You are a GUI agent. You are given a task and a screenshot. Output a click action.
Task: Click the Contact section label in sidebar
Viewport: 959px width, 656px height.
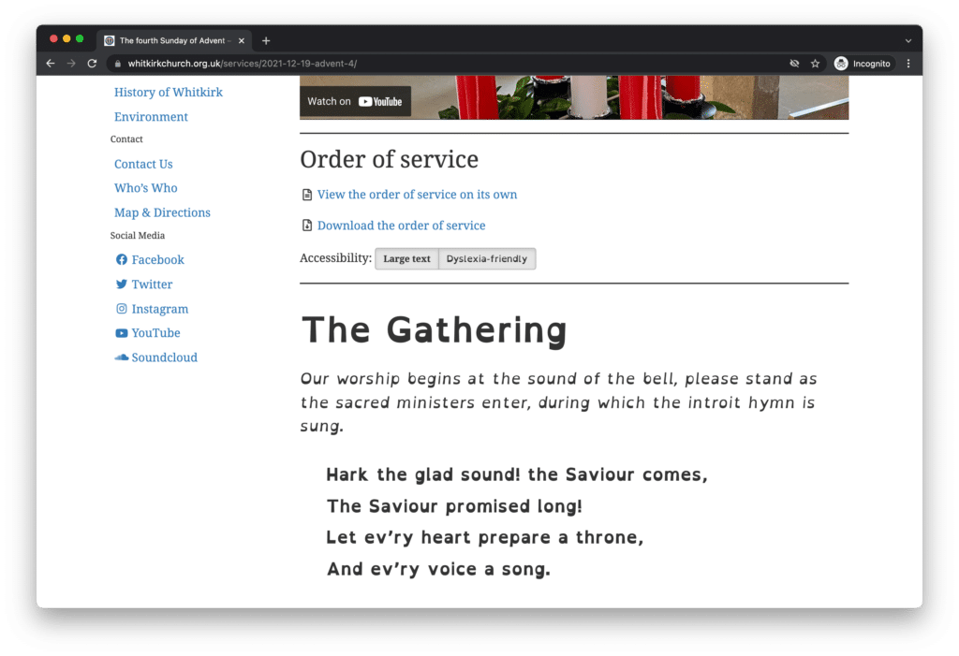pos(126,139)
